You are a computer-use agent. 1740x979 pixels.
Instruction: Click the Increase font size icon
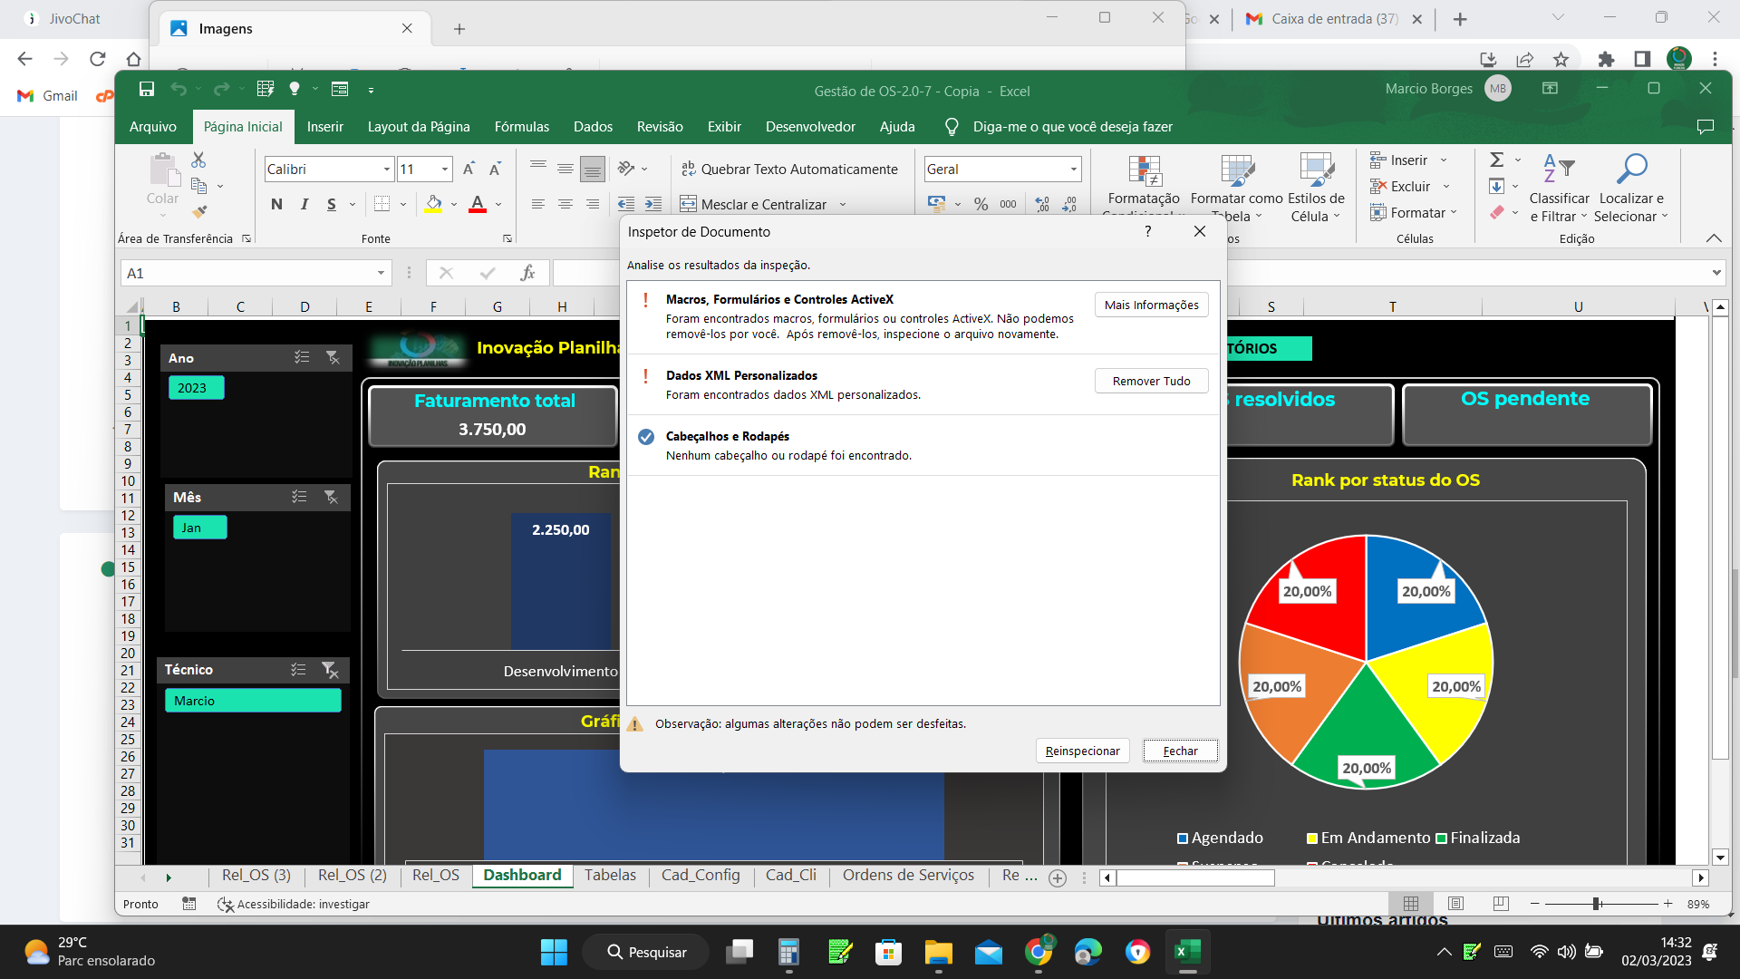tap(469, 169)
